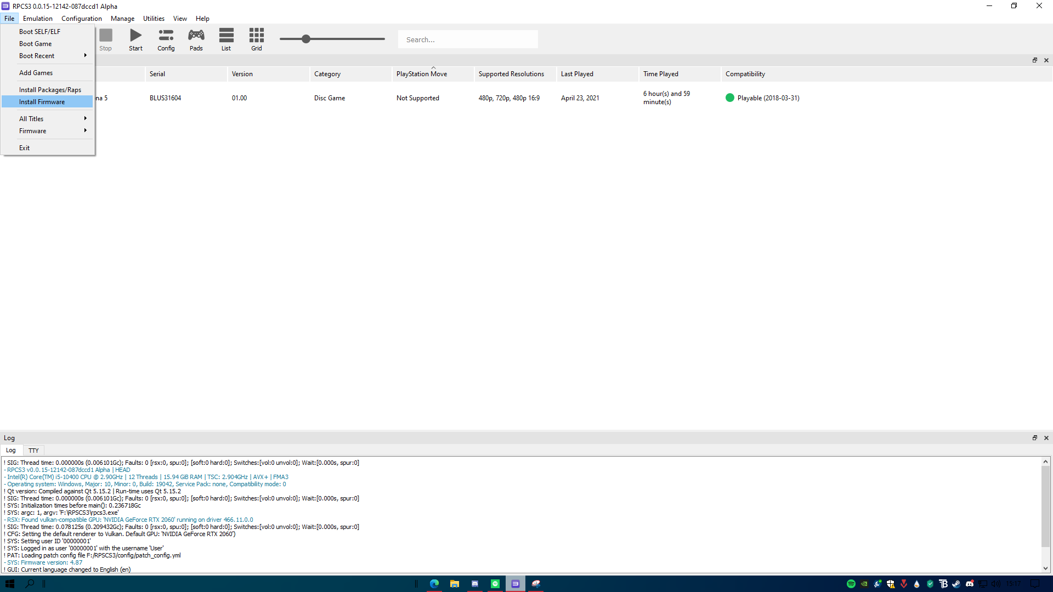Select Boot SELF/ELF menu entry

click(48, 32)
